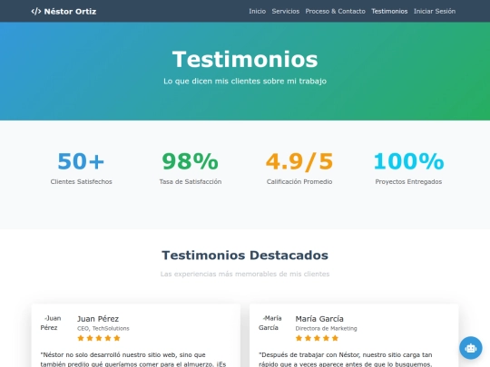Click the Tasa de Satisfacción label
Viewport: 490px width, 367px height.
click(191, 181)
